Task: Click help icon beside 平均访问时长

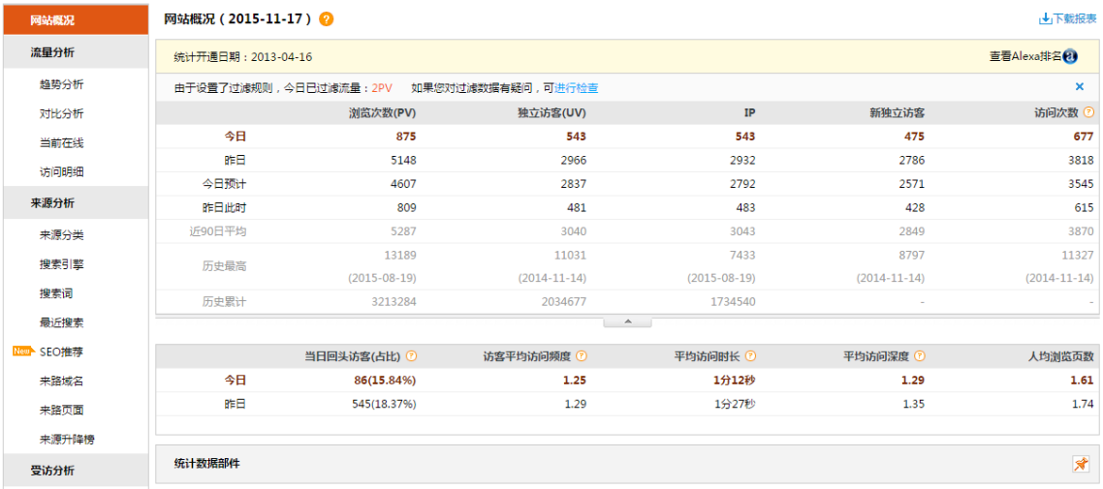Action: click(750, 356)
